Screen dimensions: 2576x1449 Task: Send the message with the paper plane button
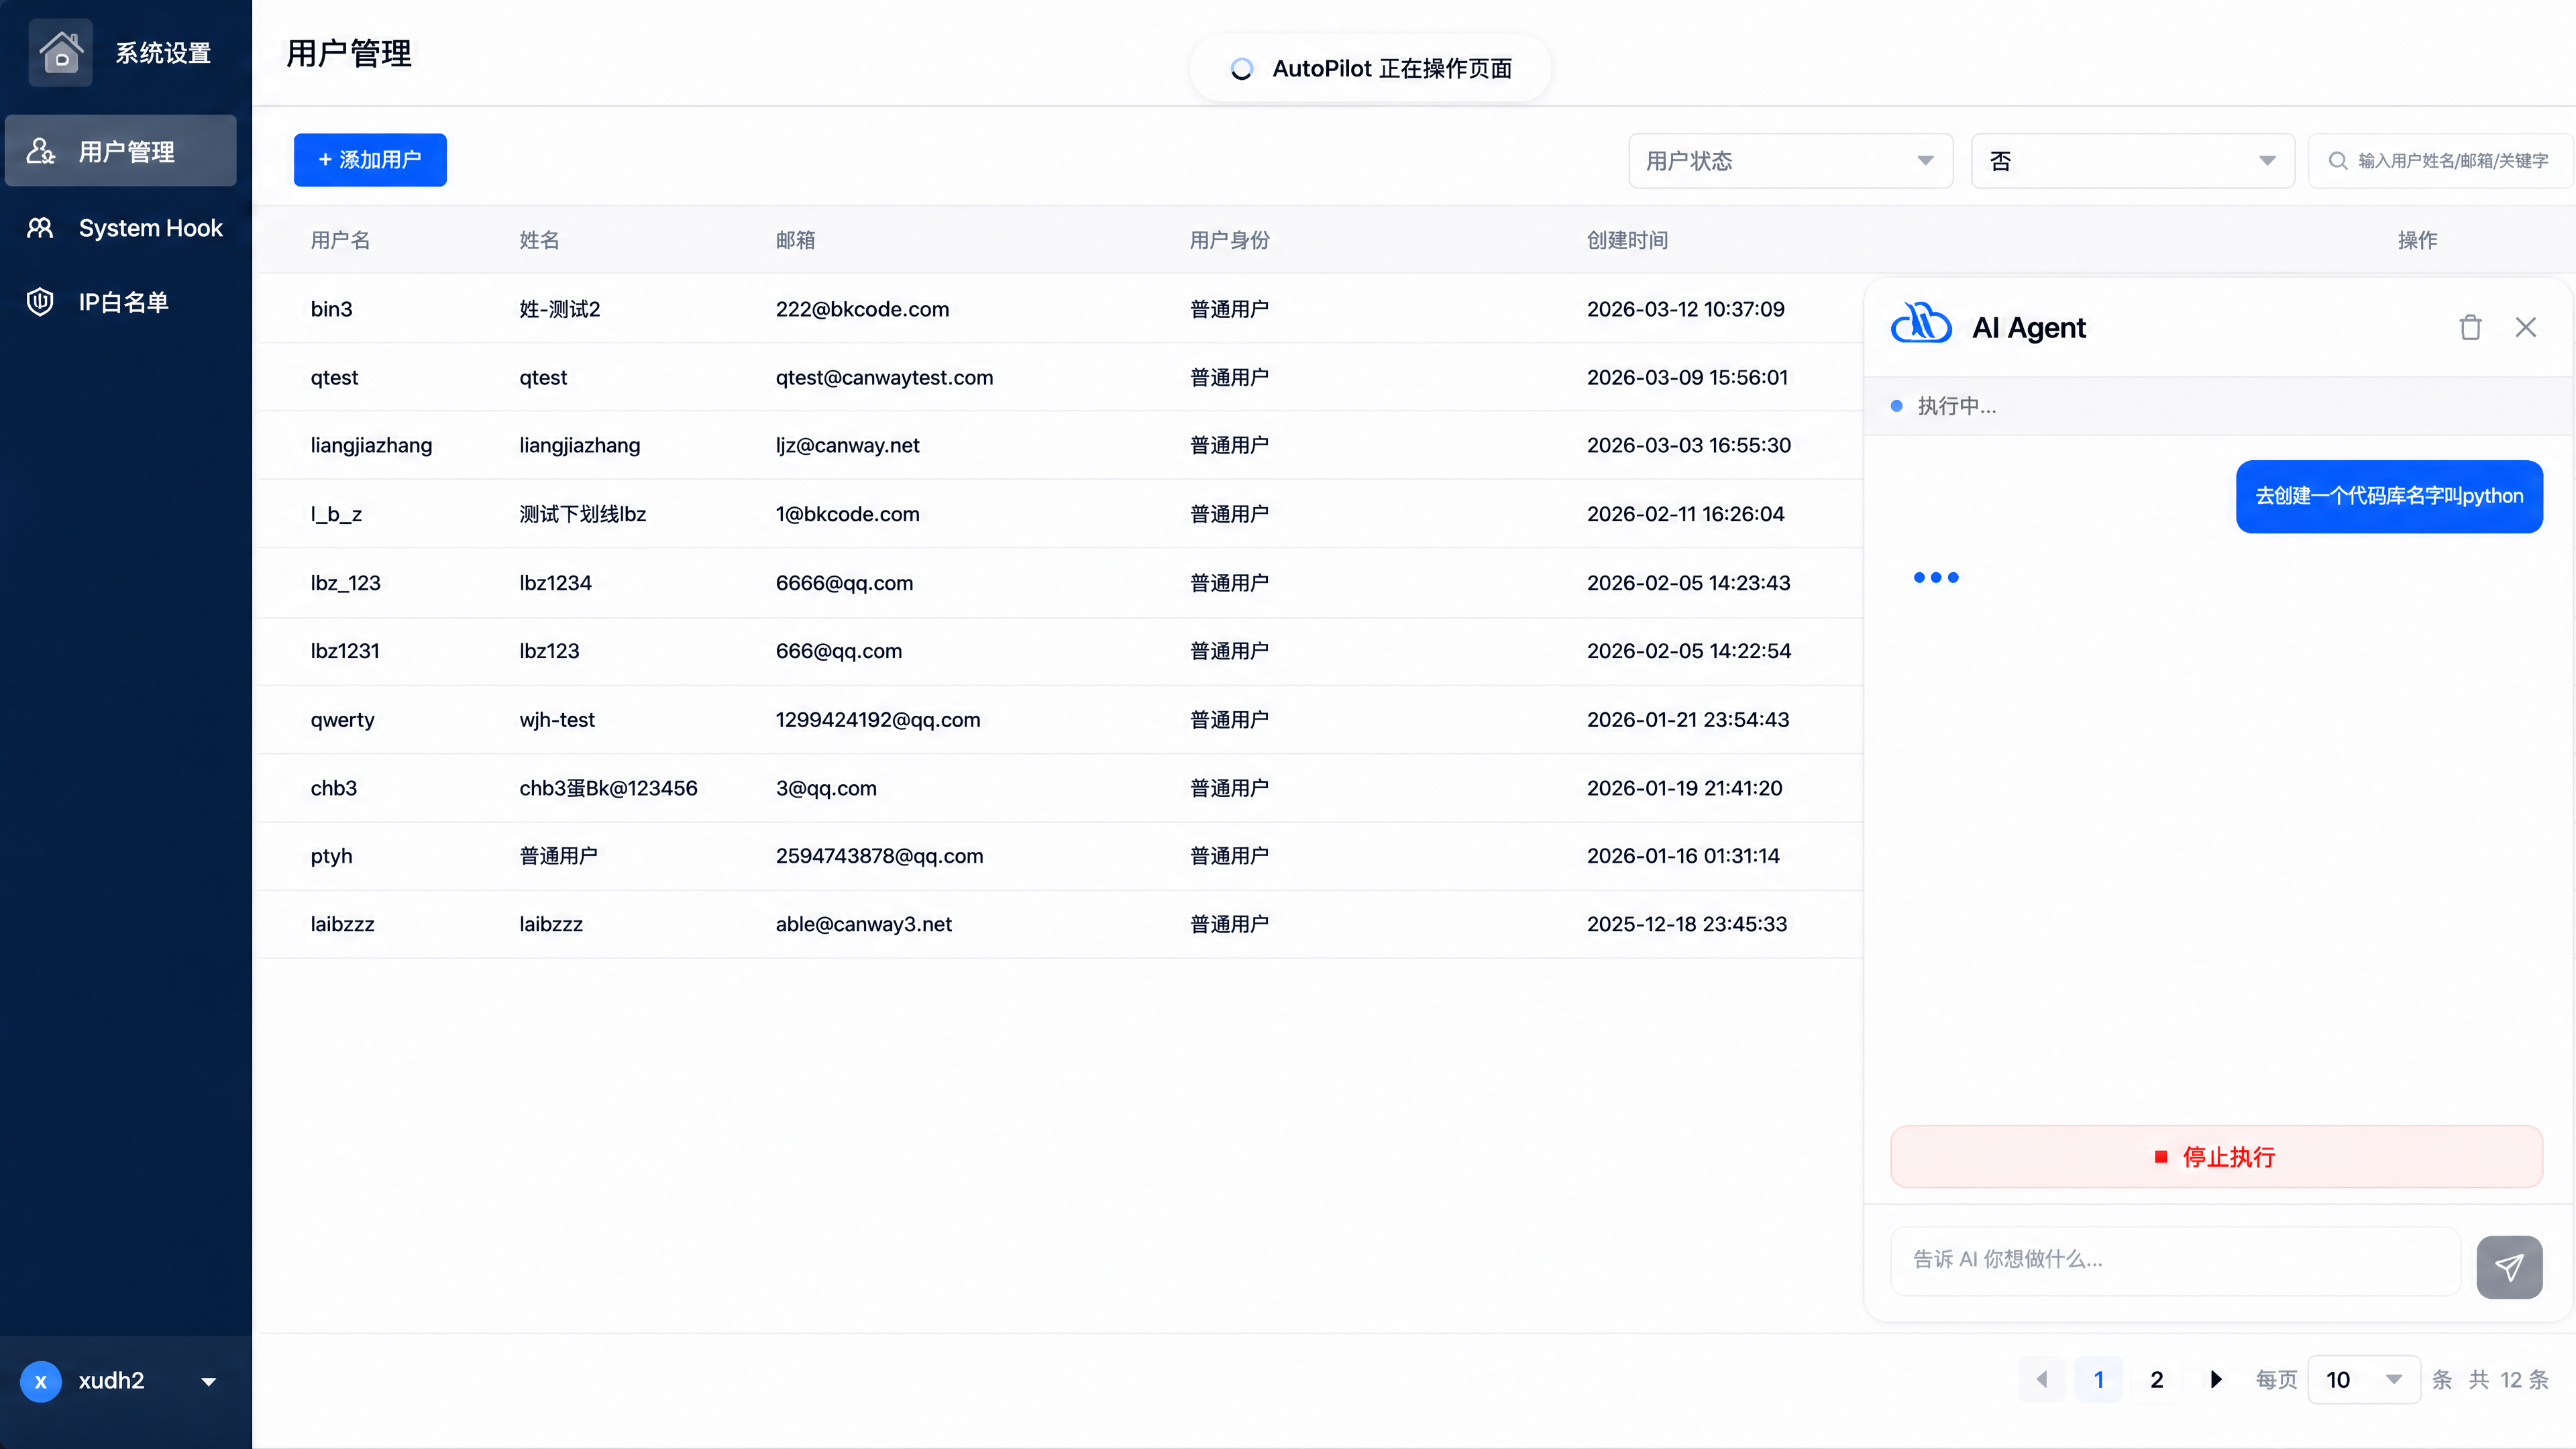coord(2509,1267)
